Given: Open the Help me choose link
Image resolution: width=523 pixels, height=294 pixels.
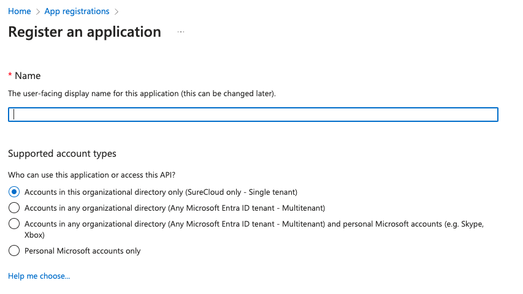Looking at the screenshot, I should [39, 276].
